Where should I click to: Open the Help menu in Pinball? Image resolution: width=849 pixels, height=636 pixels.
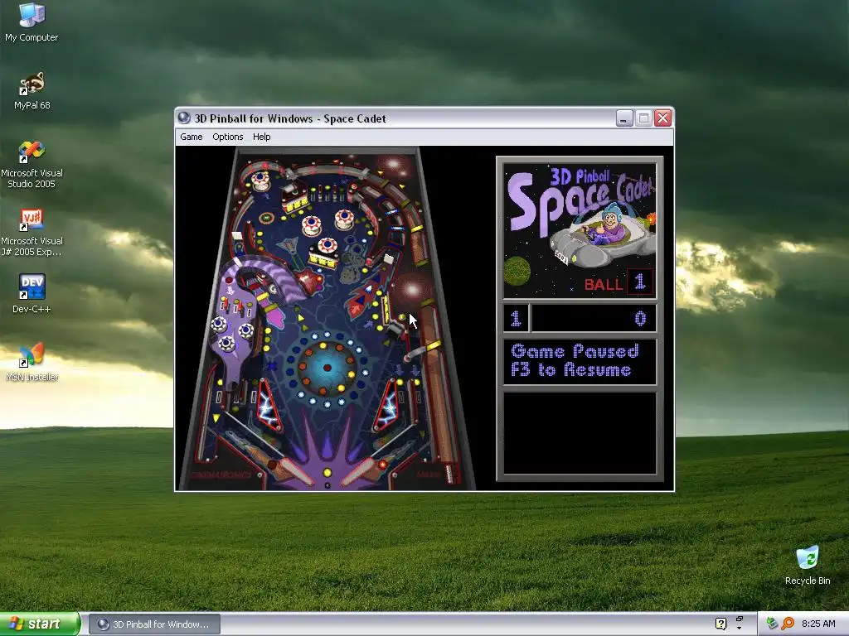pos(261,137)
